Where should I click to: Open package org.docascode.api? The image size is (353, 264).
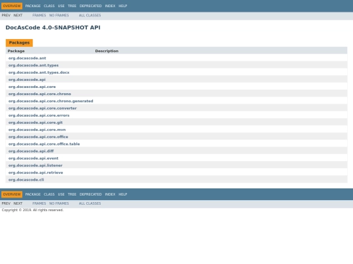pos(27,80)
